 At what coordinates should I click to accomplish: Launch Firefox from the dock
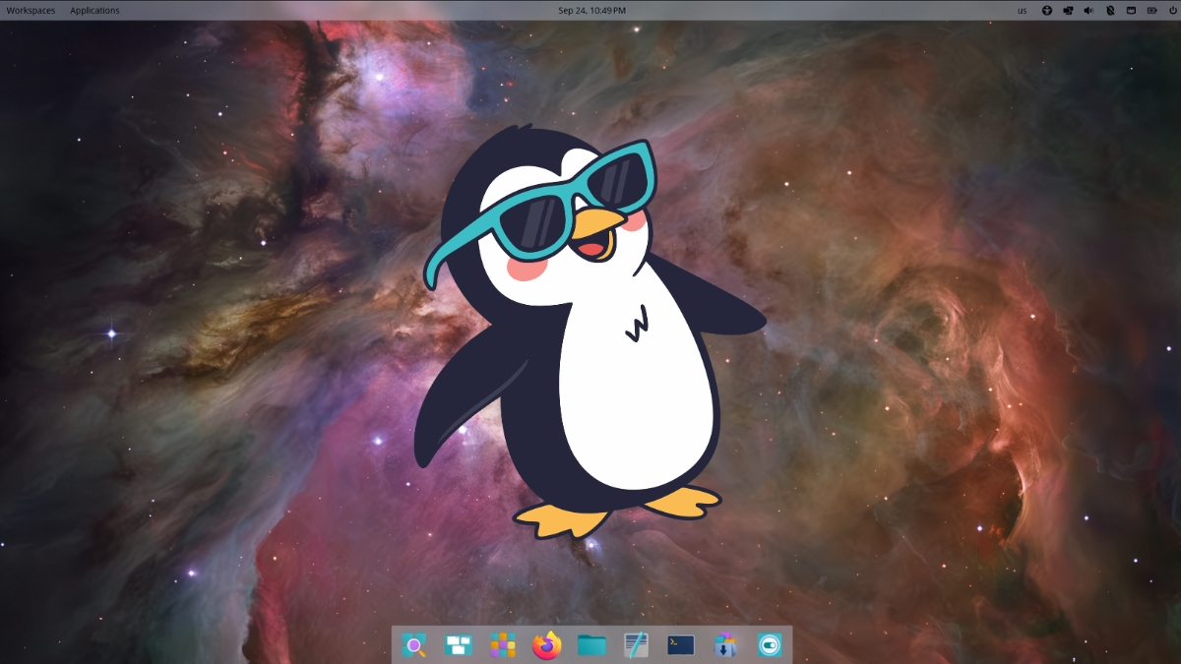pos(547,645)
